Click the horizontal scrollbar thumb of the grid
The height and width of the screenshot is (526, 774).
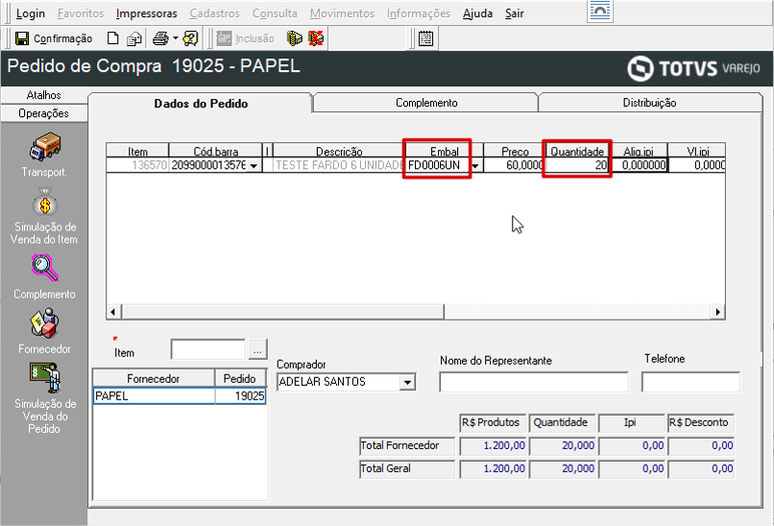tap(283, 311)
